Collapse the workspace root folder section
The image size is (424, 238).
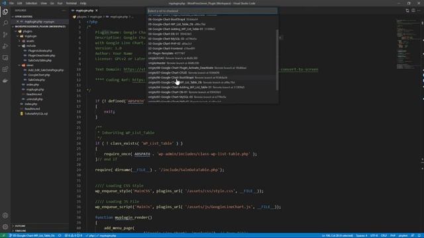click(40, 26)
